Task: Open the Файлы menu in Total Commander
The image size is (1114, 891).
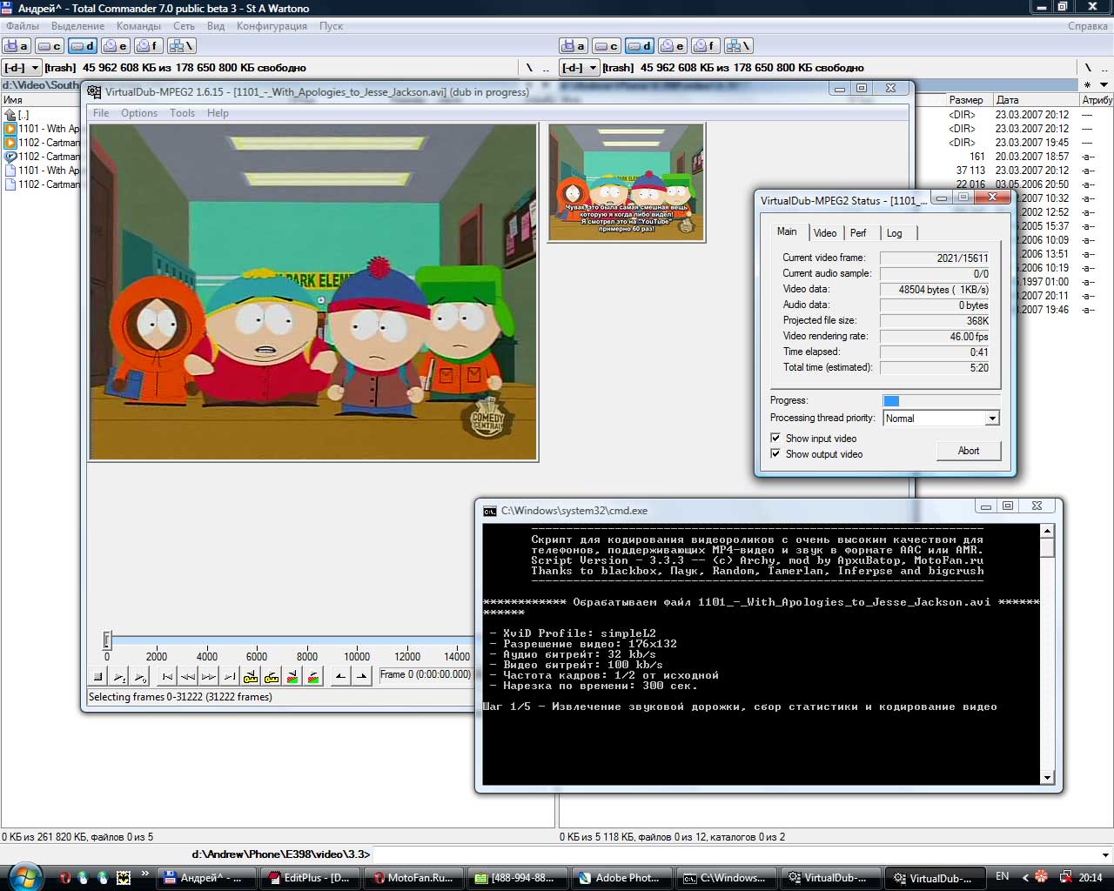Action: coord(23,26)
